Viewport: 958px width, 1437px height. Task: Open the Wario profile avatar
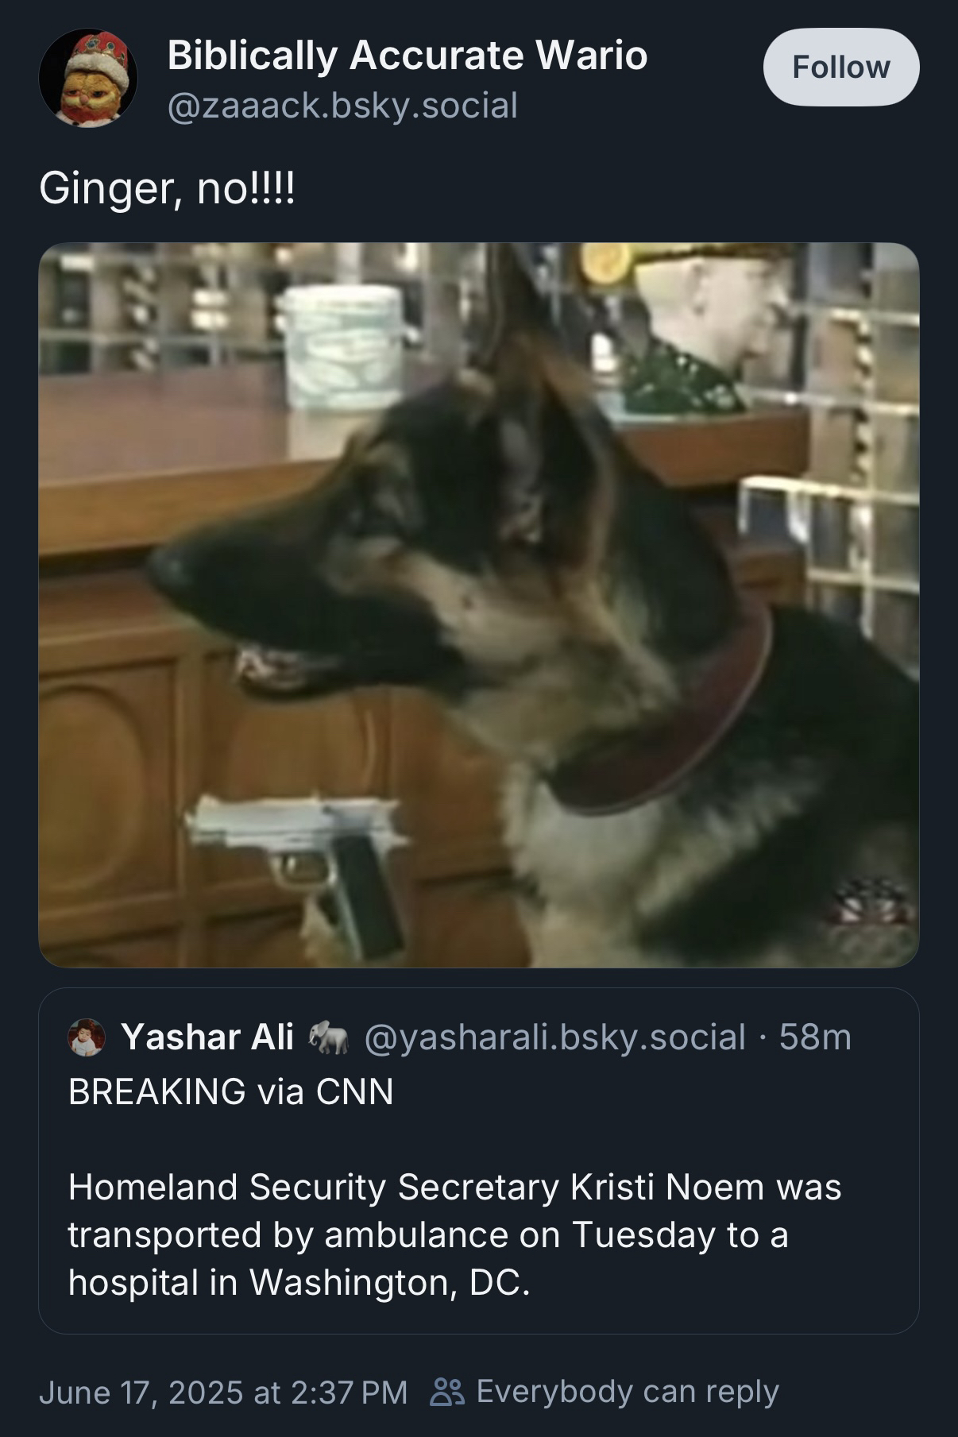tap(88, 78)
